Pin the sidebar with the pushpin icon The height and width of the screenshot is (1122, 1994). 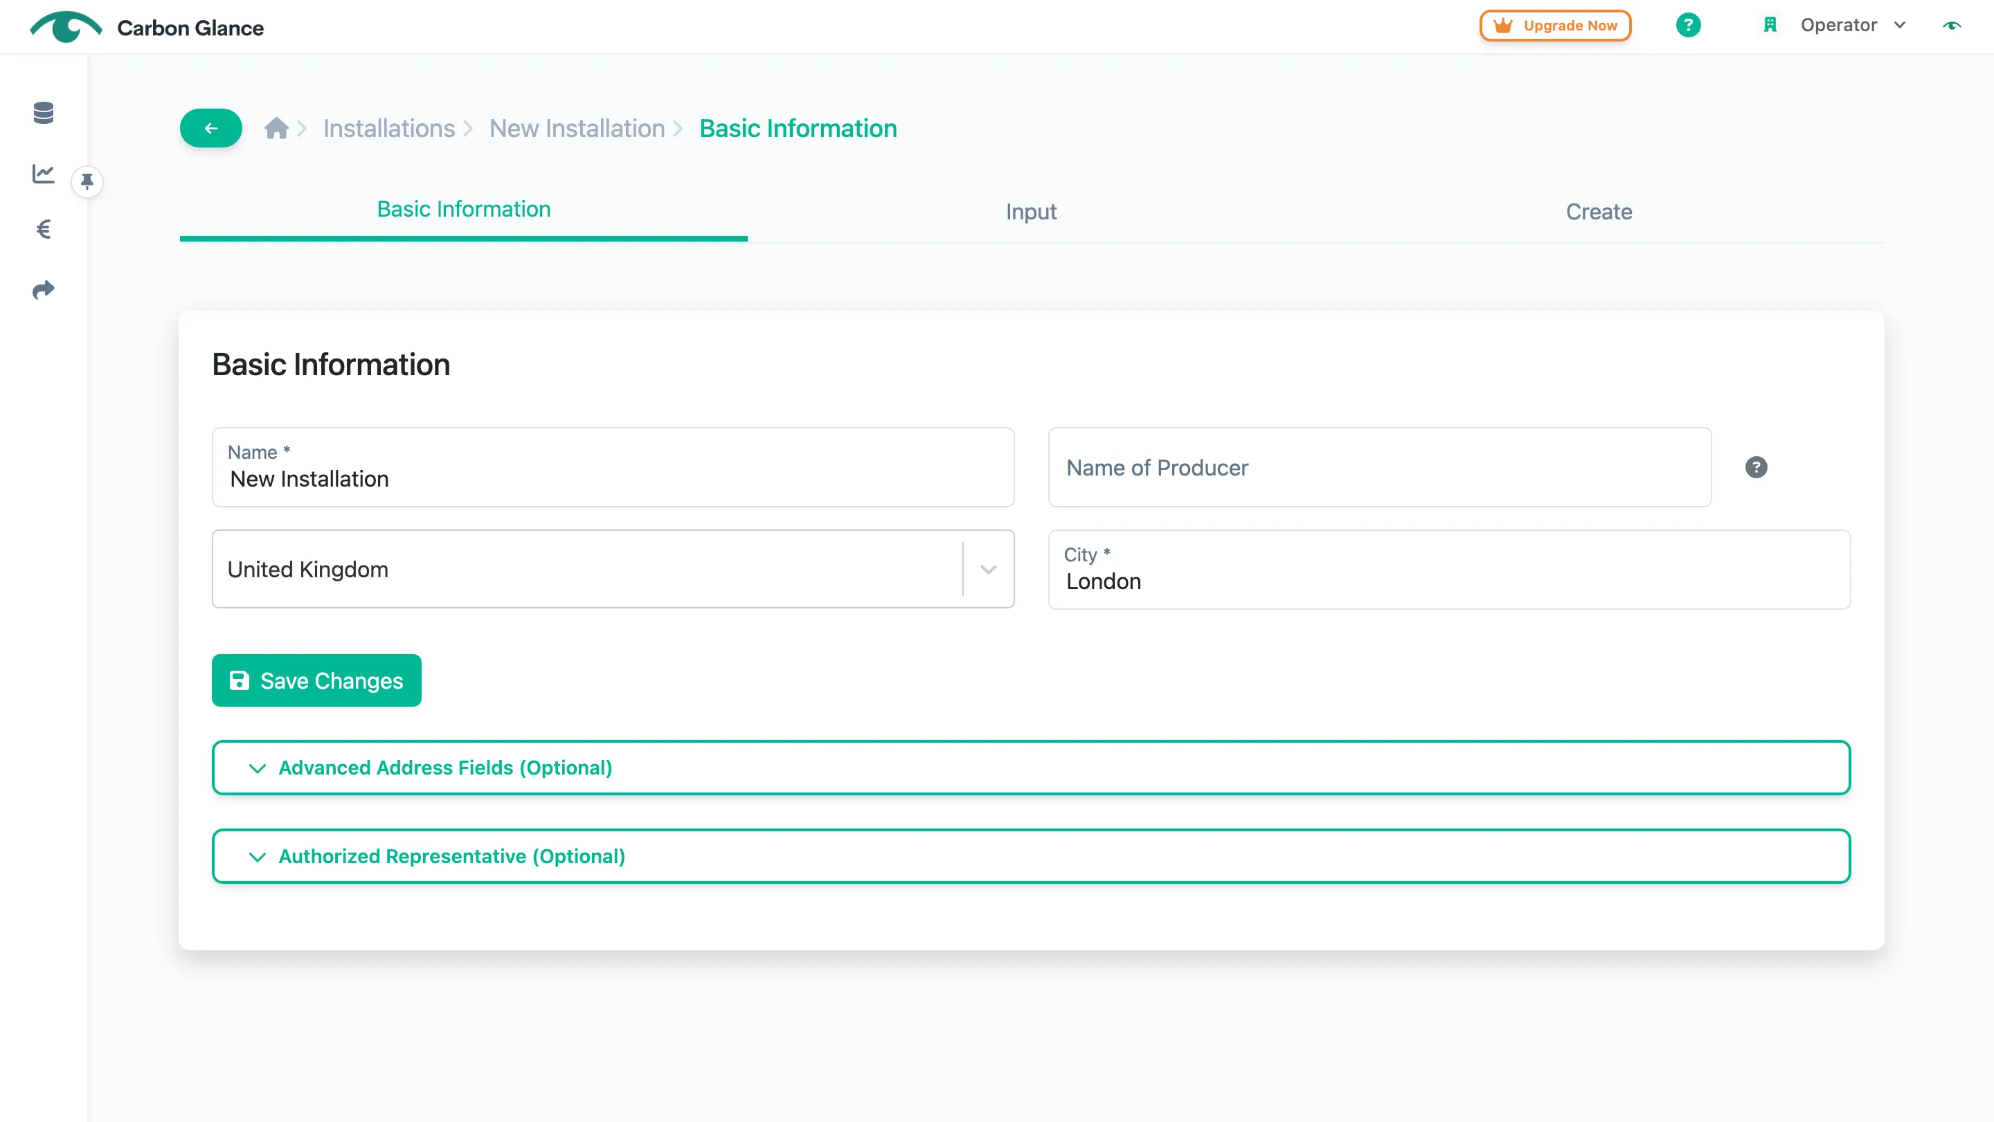coord(87,181)
